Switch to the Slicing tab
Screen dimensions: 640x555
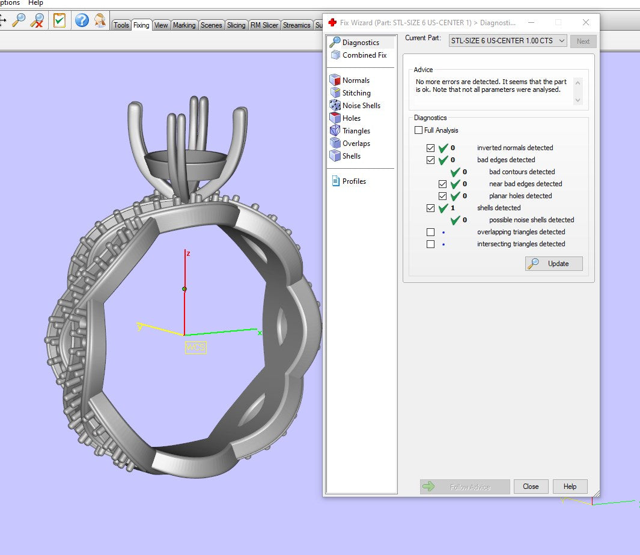[x=236, y=25]
